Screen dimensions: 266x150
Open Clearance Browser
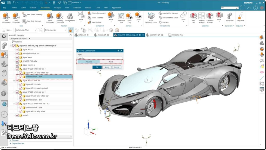pyautogui.click(x=210, y=18)
